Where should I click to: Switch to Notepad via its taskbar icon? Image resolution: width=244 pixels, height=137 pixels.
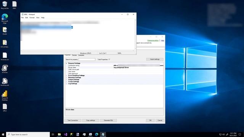coord(103,134)
